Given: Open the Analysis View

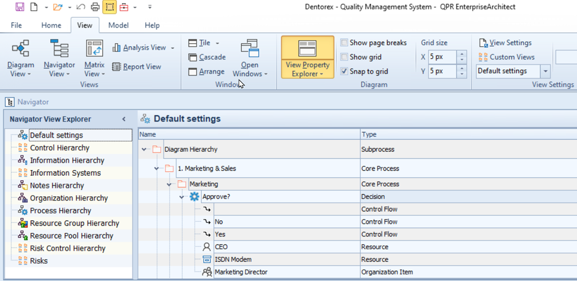Looking at the screenshot, I should 140,47.
